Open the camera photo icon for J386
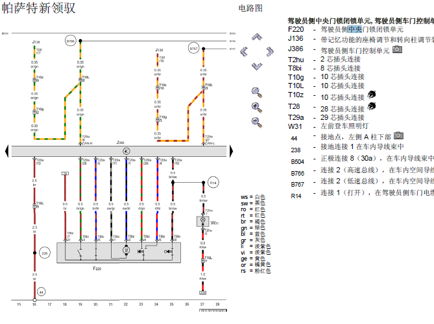The width and height of the screenshot is (434, 324). 398,49
